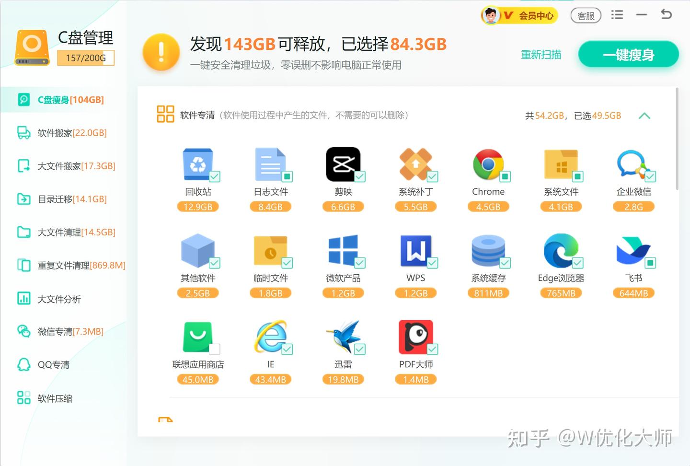Click the 12.9GB size badge under 回收站
690x466 pixels.
pos(198,207)
